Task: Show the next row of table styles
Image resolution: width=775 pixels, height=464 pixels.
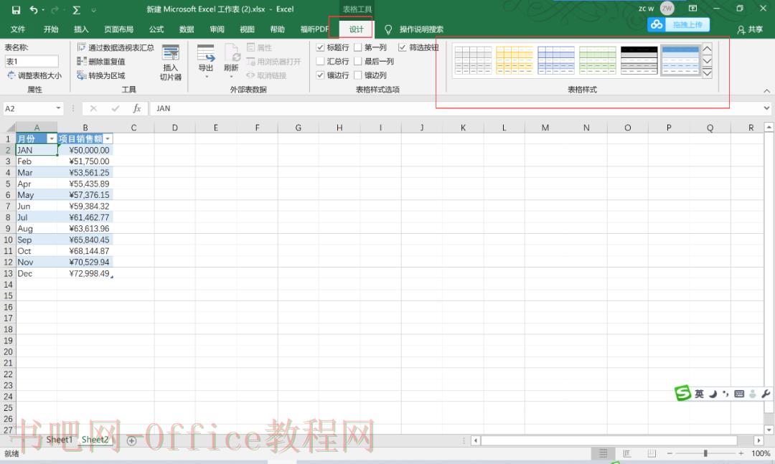Action: (708, 61)
